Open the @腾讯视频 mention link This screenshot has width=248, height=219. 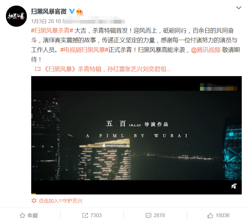coord(206,50)
